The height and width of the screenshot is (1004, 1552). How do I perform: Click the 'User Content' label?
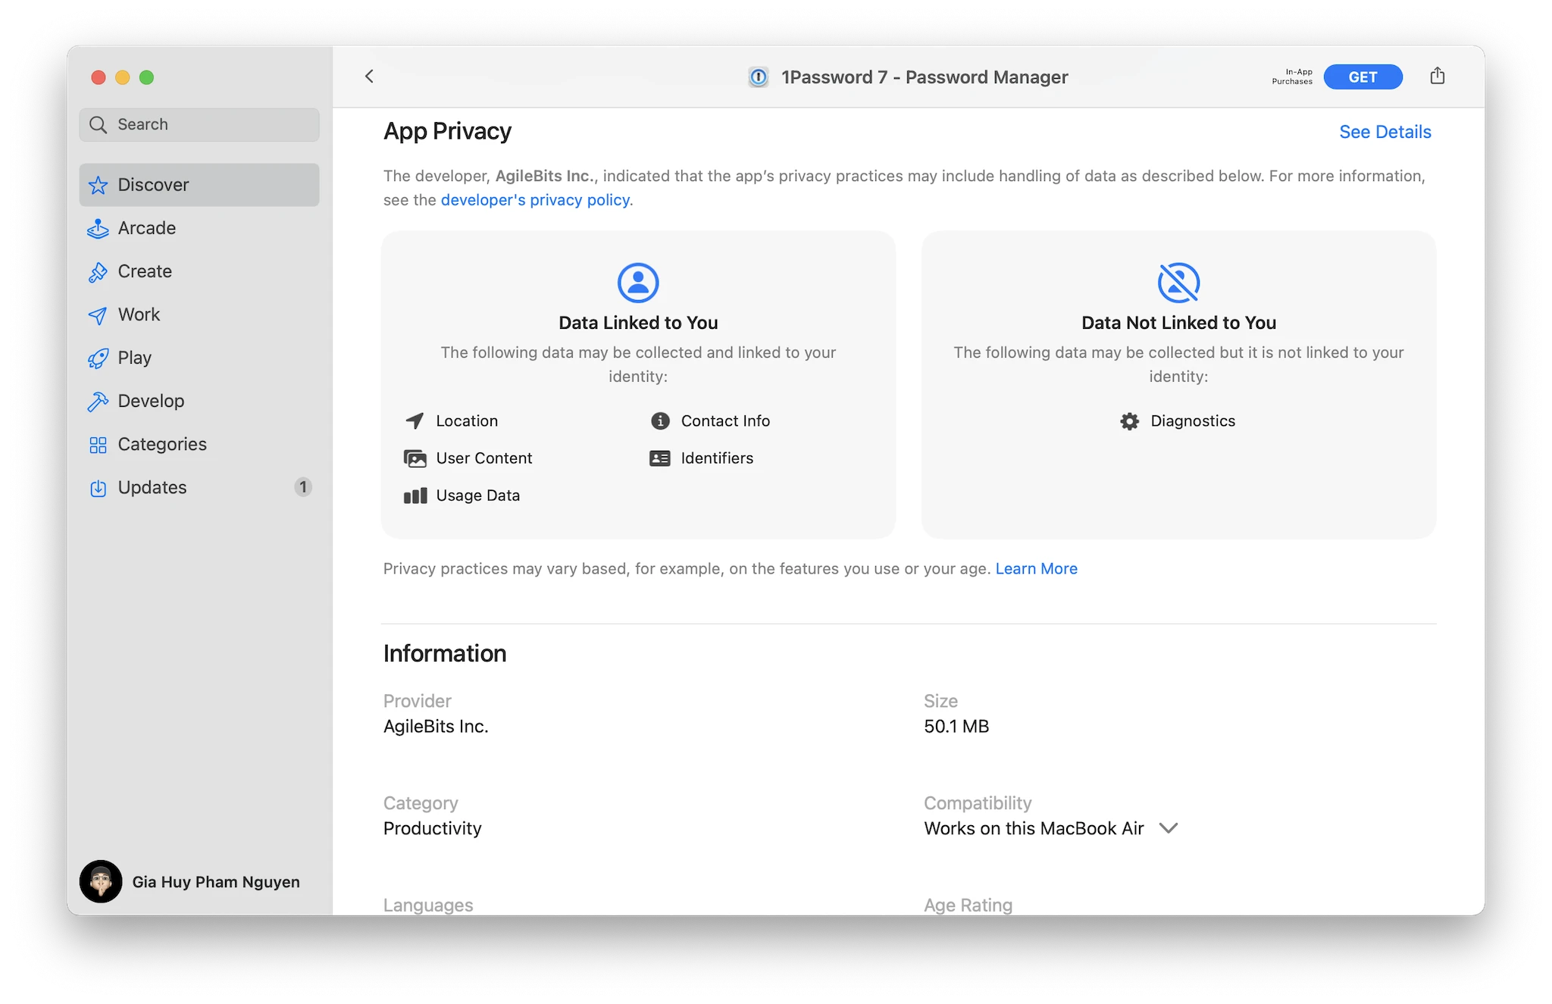tap(484, 458)
